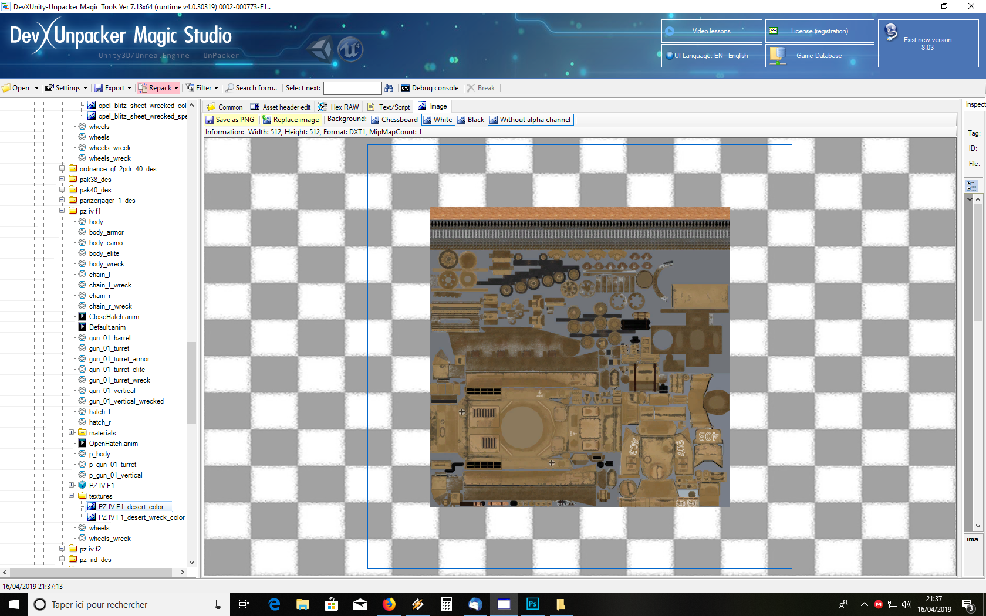Switch to Asset header edit tab

coord(281,107)
